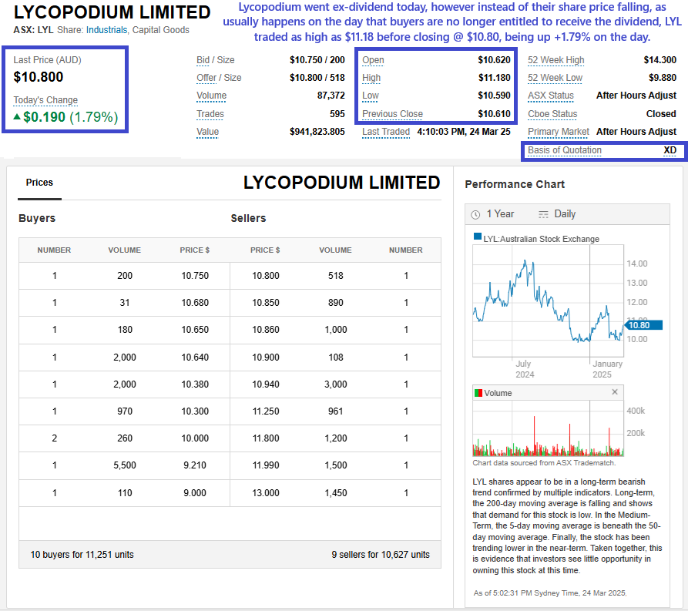The image size is (688, 611).
Task: Click the Chart data sourced from ASX text
Action: point(544,463)
